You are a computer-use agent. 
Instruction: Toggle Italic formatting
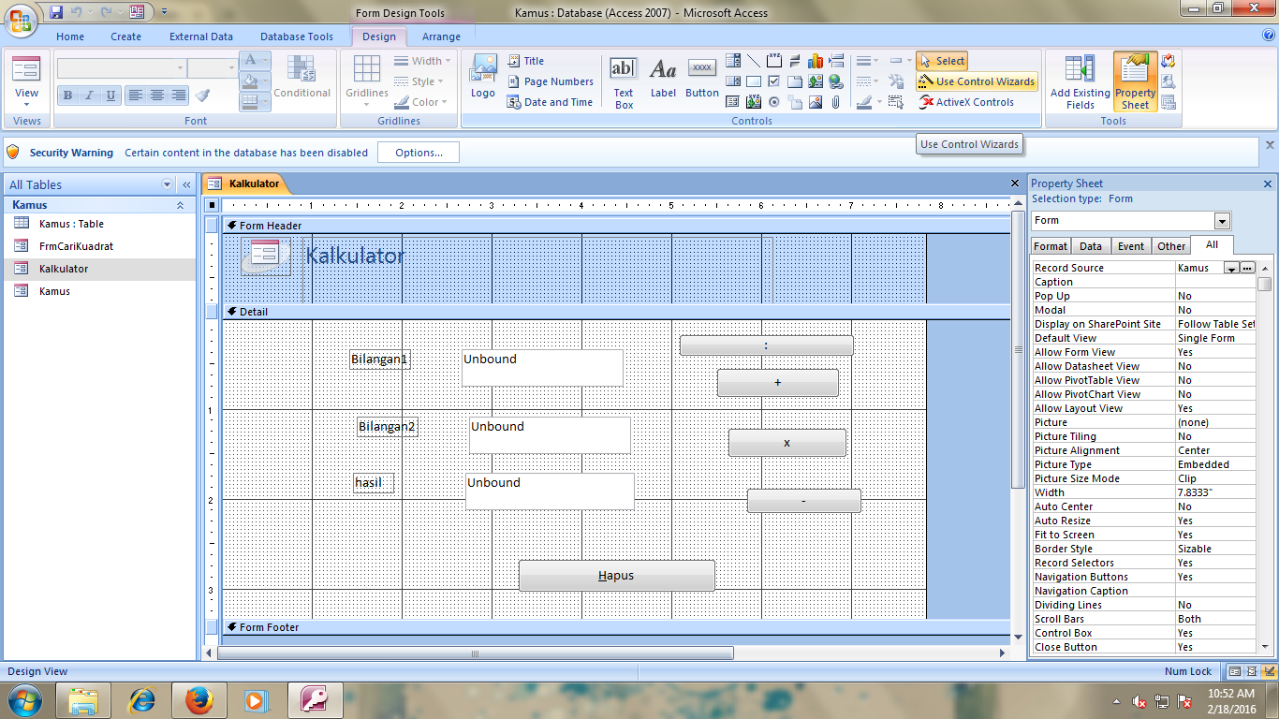[89, 95]
